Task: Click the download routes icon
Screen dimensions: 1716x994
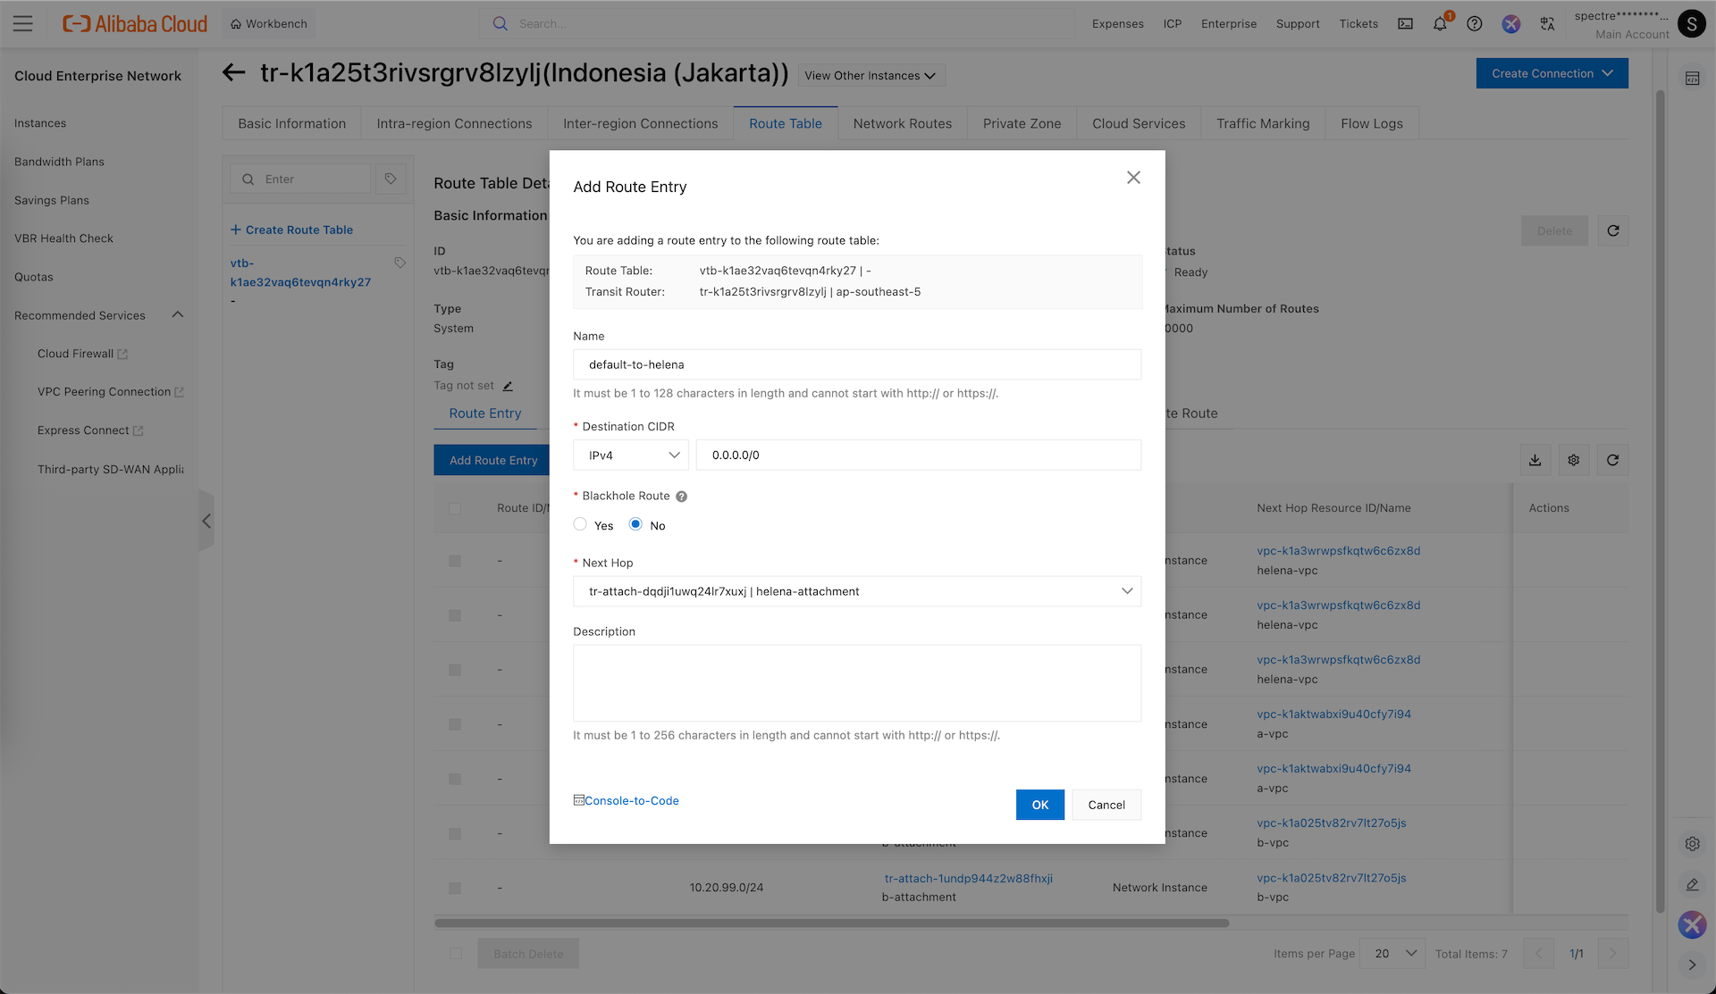Action: 1535,460
